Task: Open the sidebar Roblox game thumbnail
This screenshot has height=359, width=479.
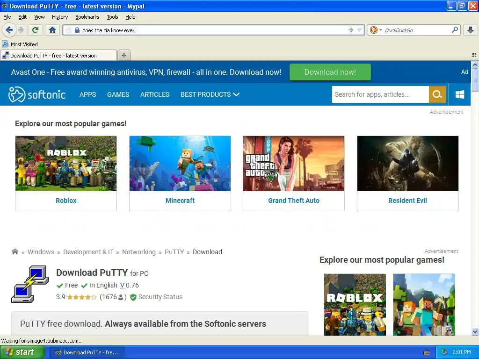Action: coord(355,304)
